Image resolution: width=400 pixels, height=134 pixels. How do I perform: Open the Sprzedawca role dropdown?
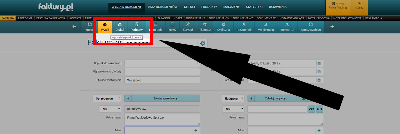tap(107, 98)
